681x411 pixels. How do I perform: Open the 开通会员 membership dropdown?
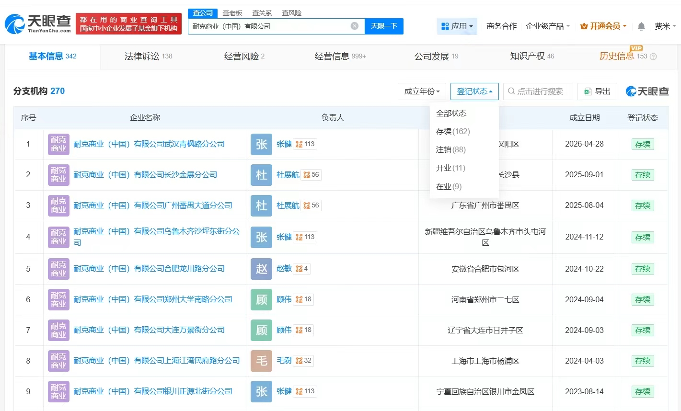click(603, 26)
